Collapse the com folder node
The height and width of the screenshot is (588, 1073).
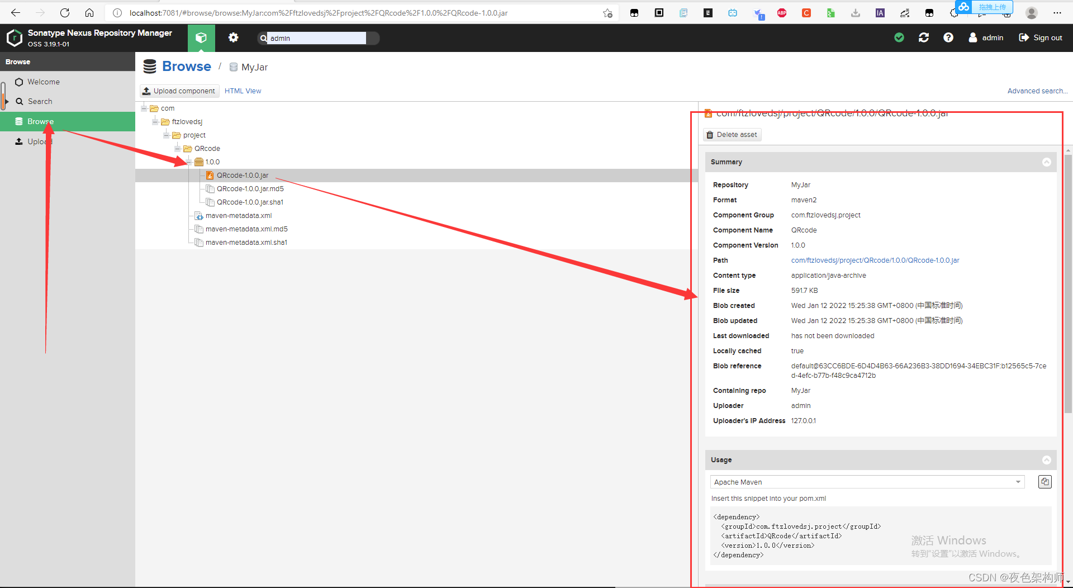pyautogui.click(x=144, y=108)
